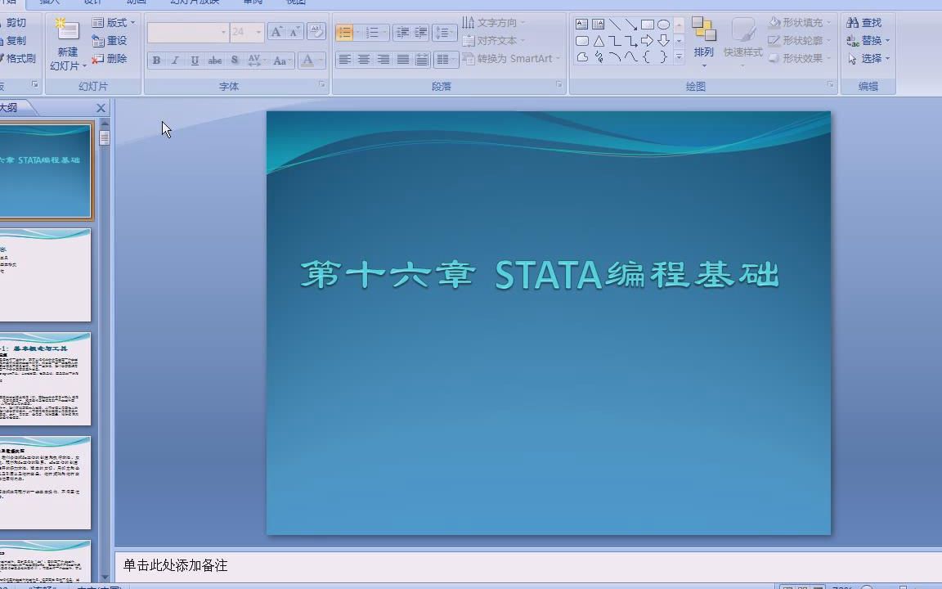Screen dimensions: 942x589
Task: Click the Copy (复制) icon
Action: tap(15, 41)
